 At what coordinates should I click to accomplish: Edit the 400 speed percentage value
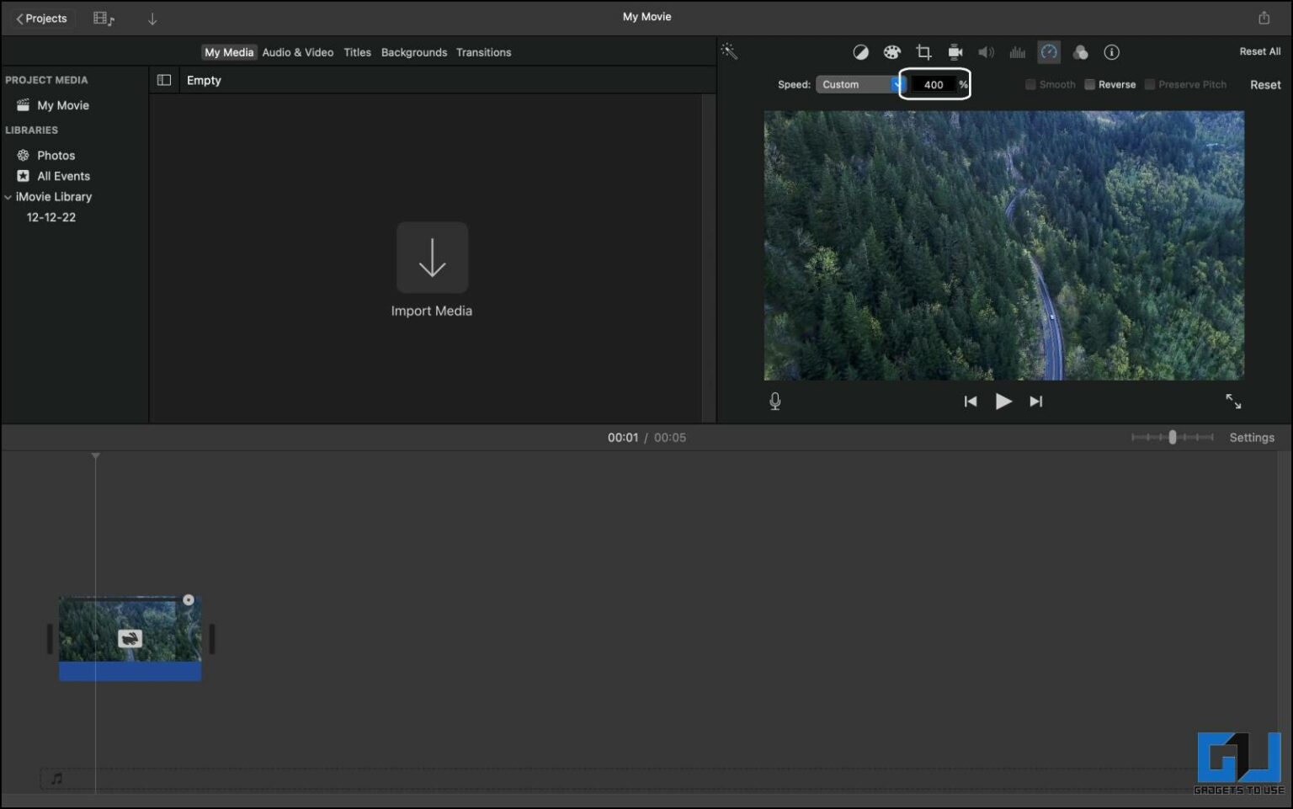pyautogui.click(x=934, y=84)
